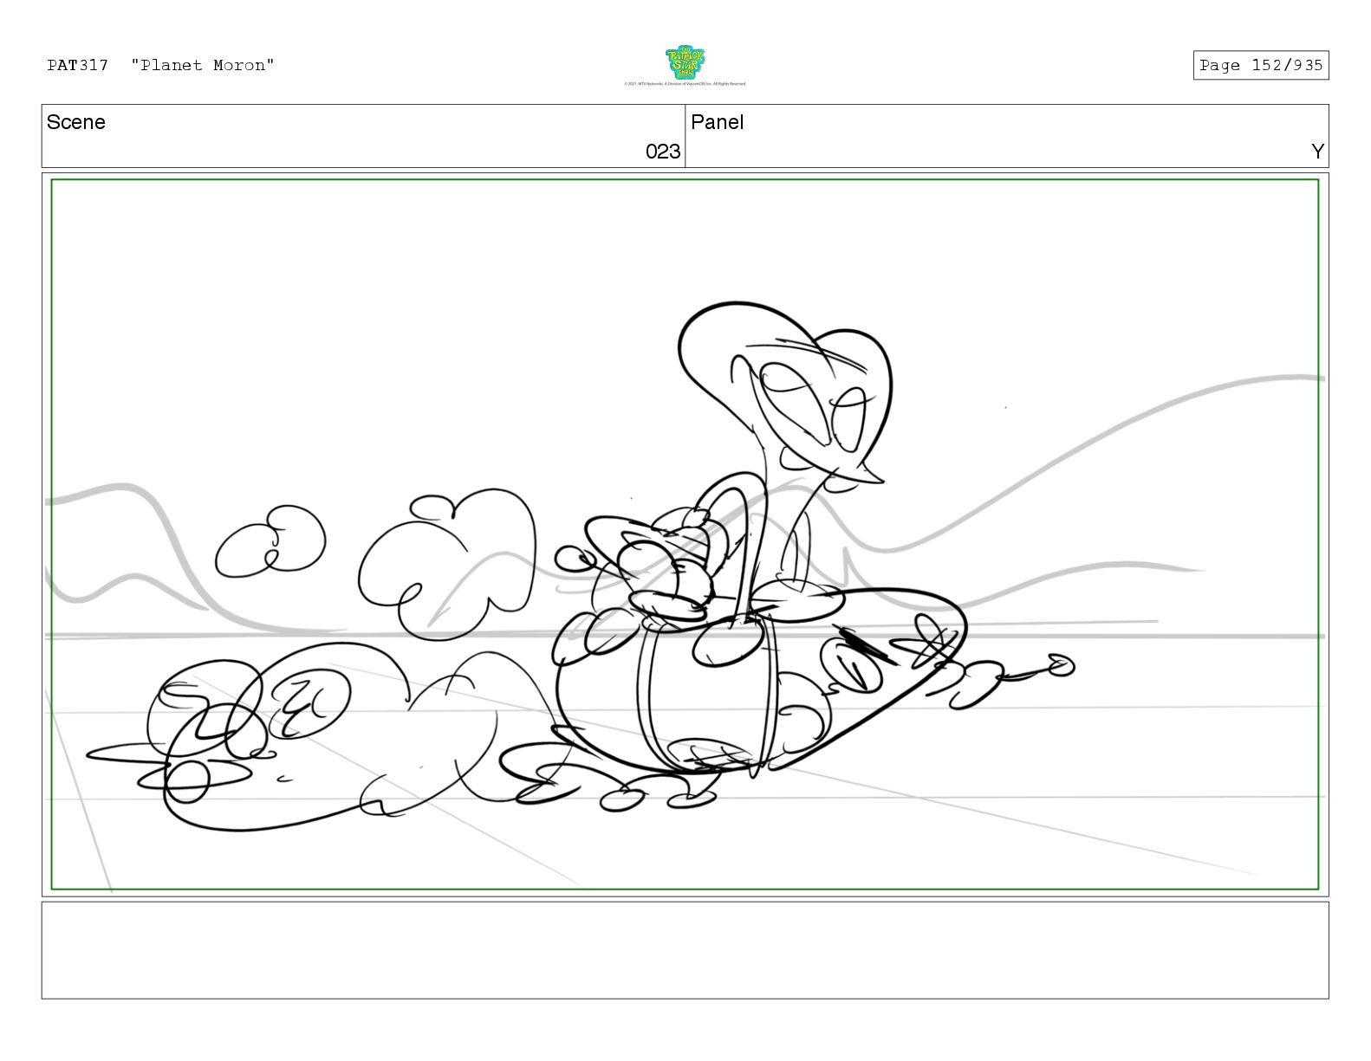This screenshot has height=1061, width=1371.
Task: Click the Patrick Star Show logo
Action: 685,63
